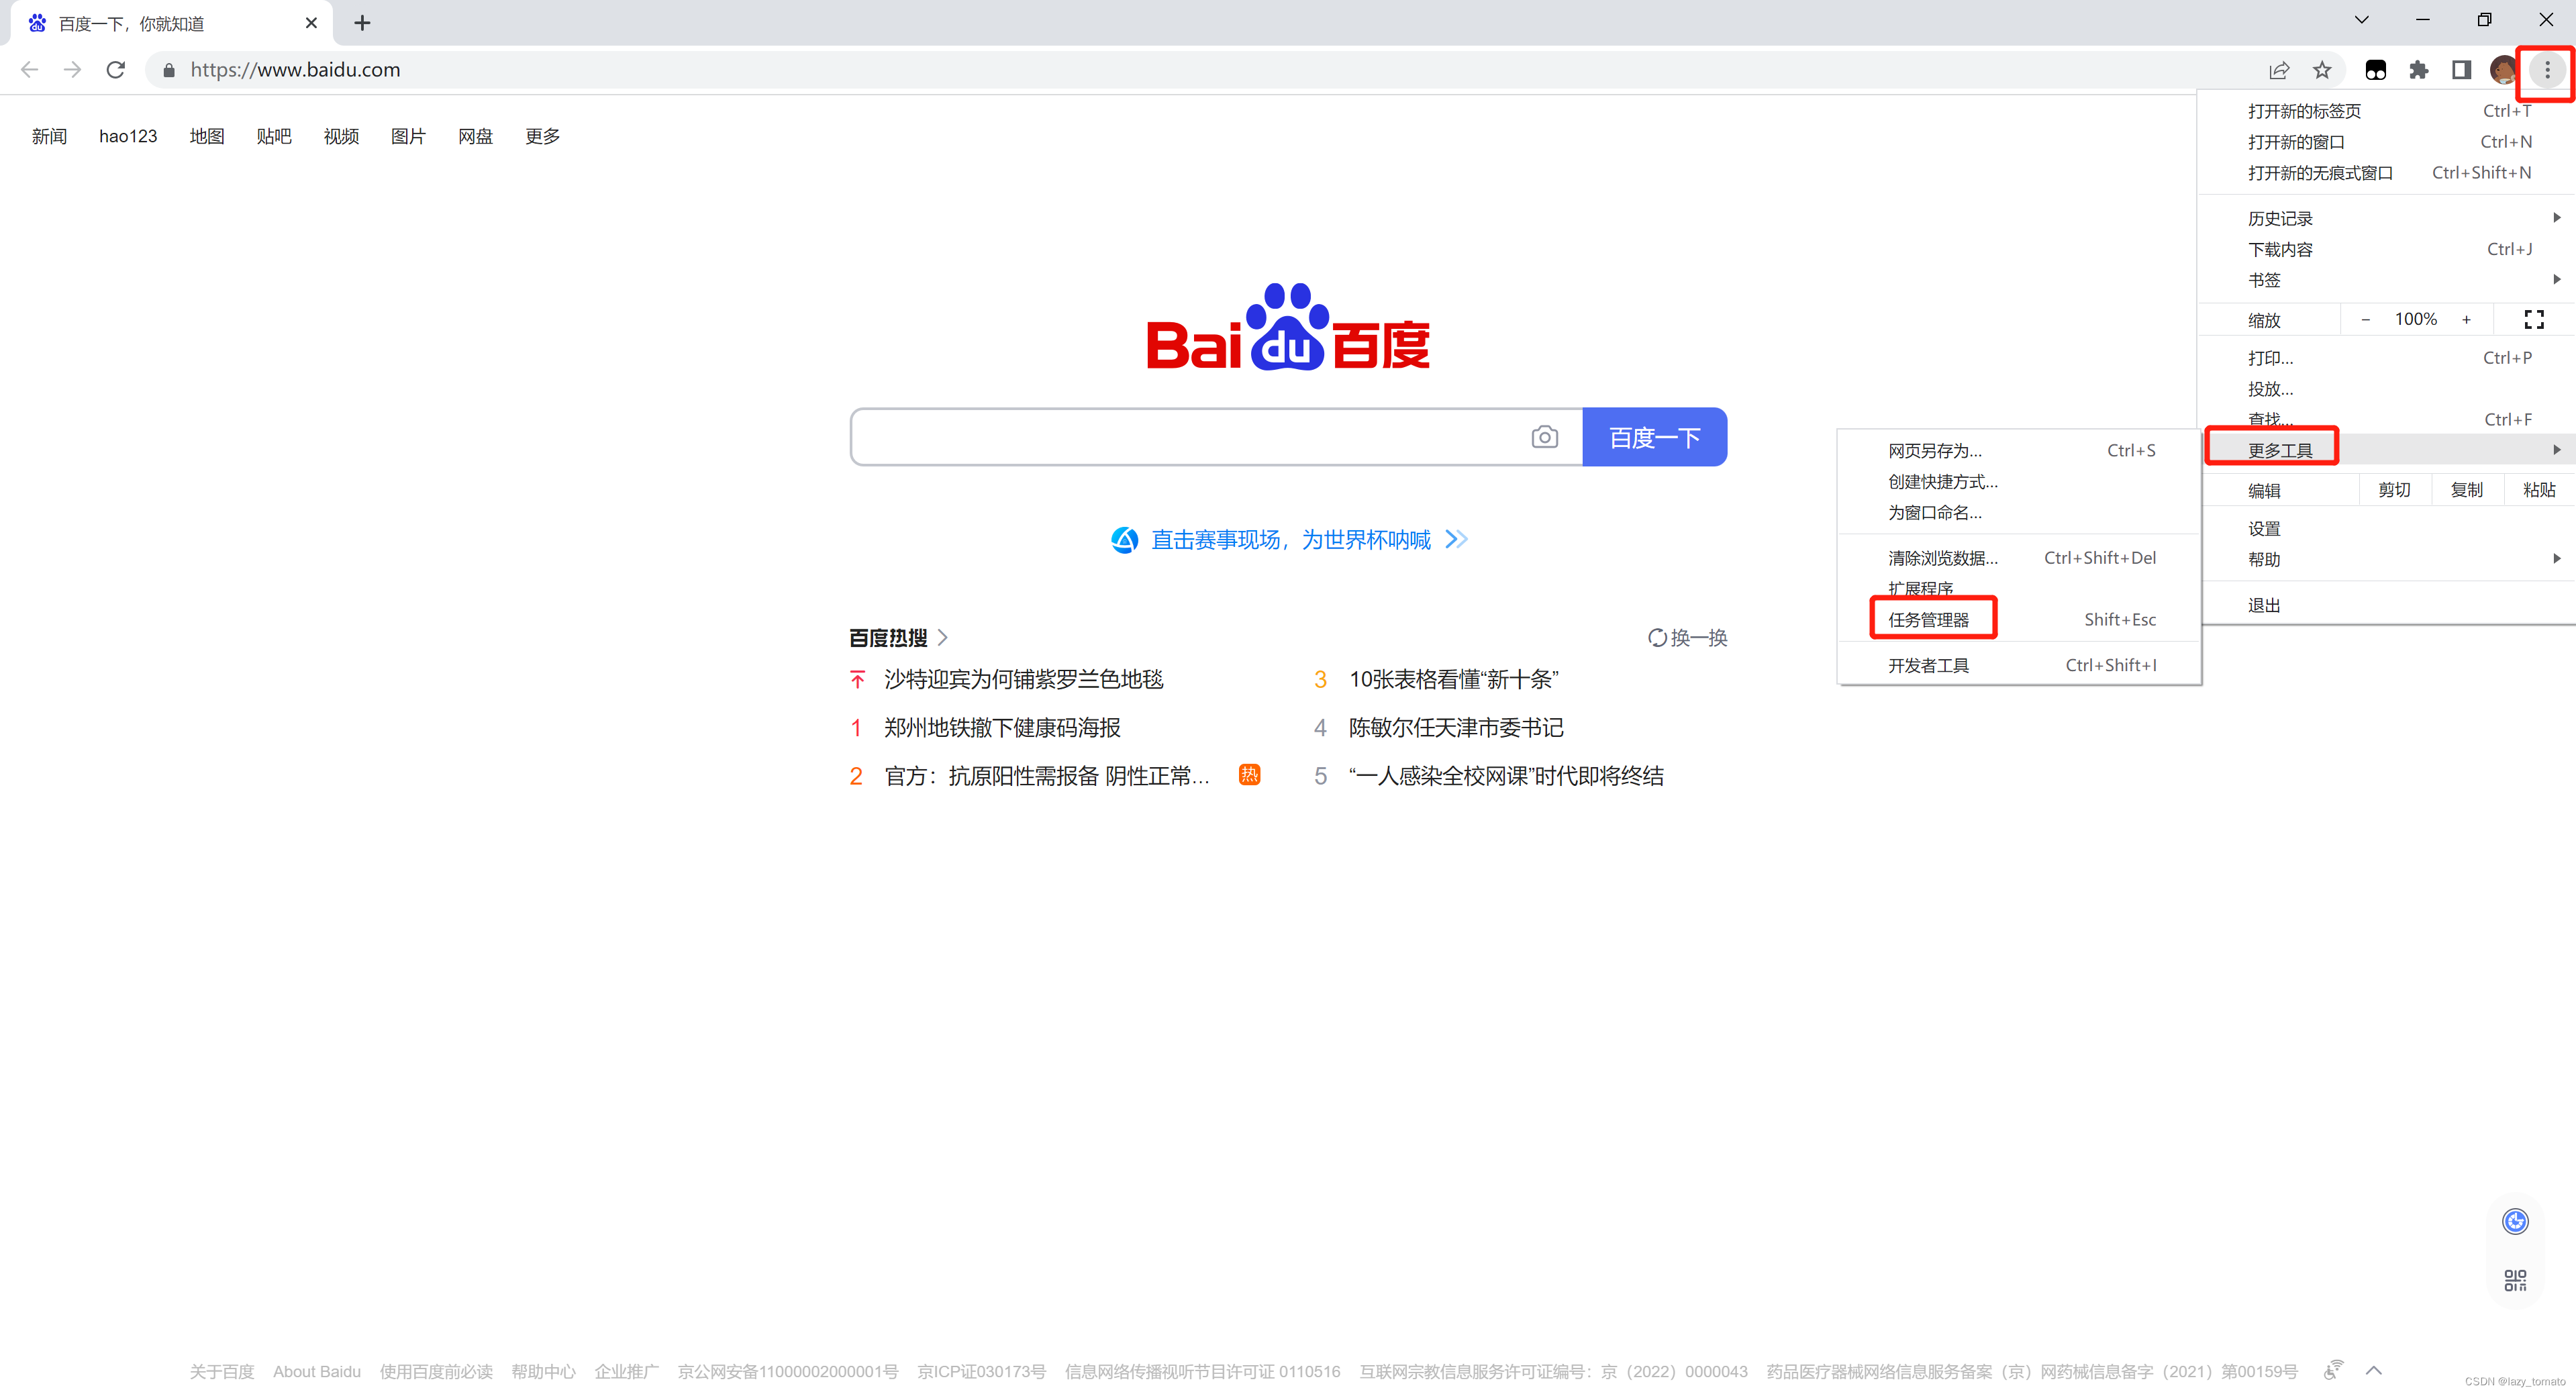Collapse footer with up chevron
2576x1394 pixels.
(x=2374, y=1370)
